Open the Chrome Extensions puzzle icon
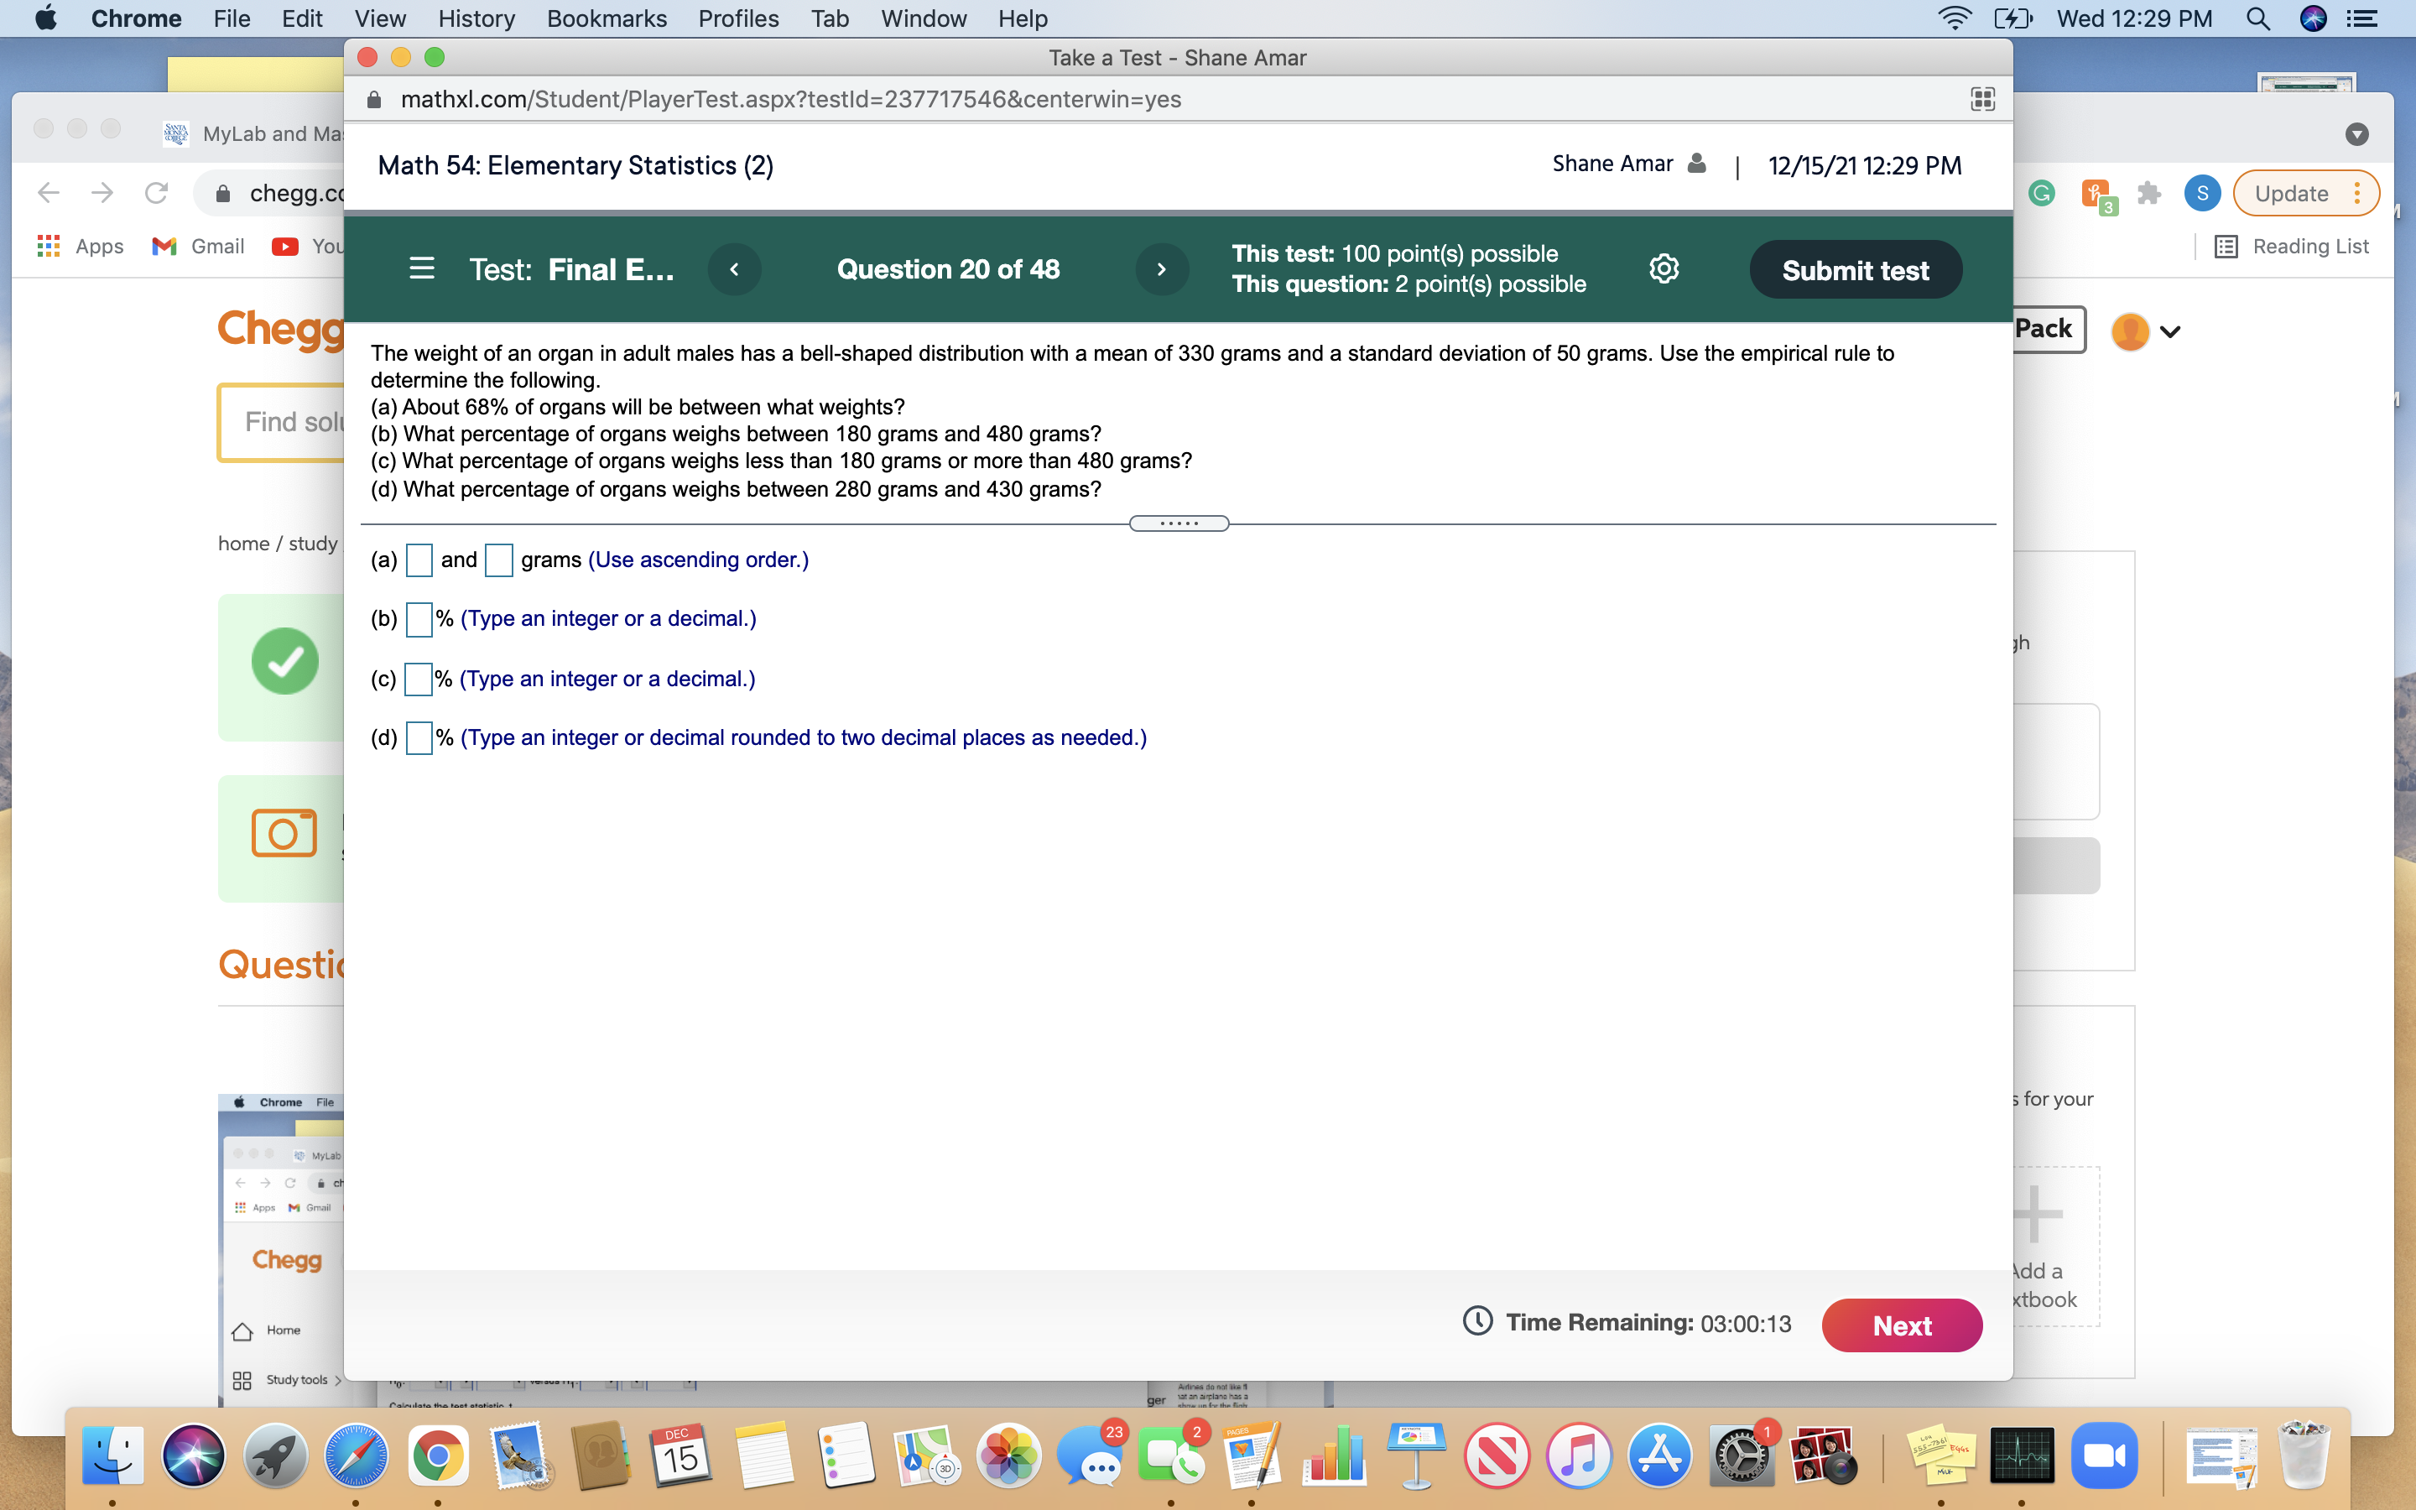2416x1510 pixels. pyautogui.click(x=2148, y=193)
